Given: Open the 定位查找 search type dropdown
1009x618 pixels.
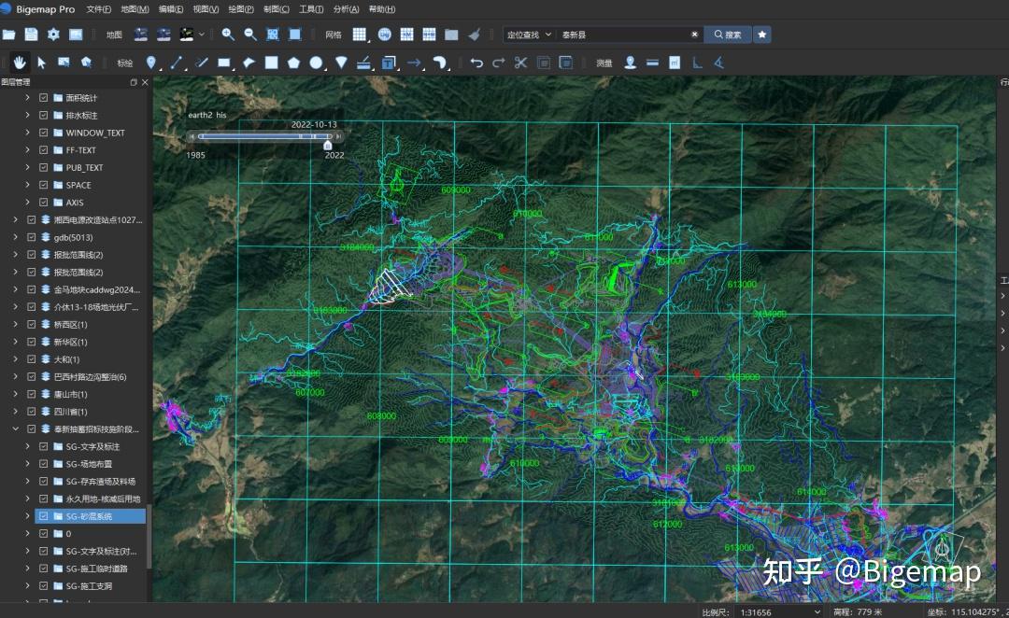Looking at the screenshot, I should [529, 35].
